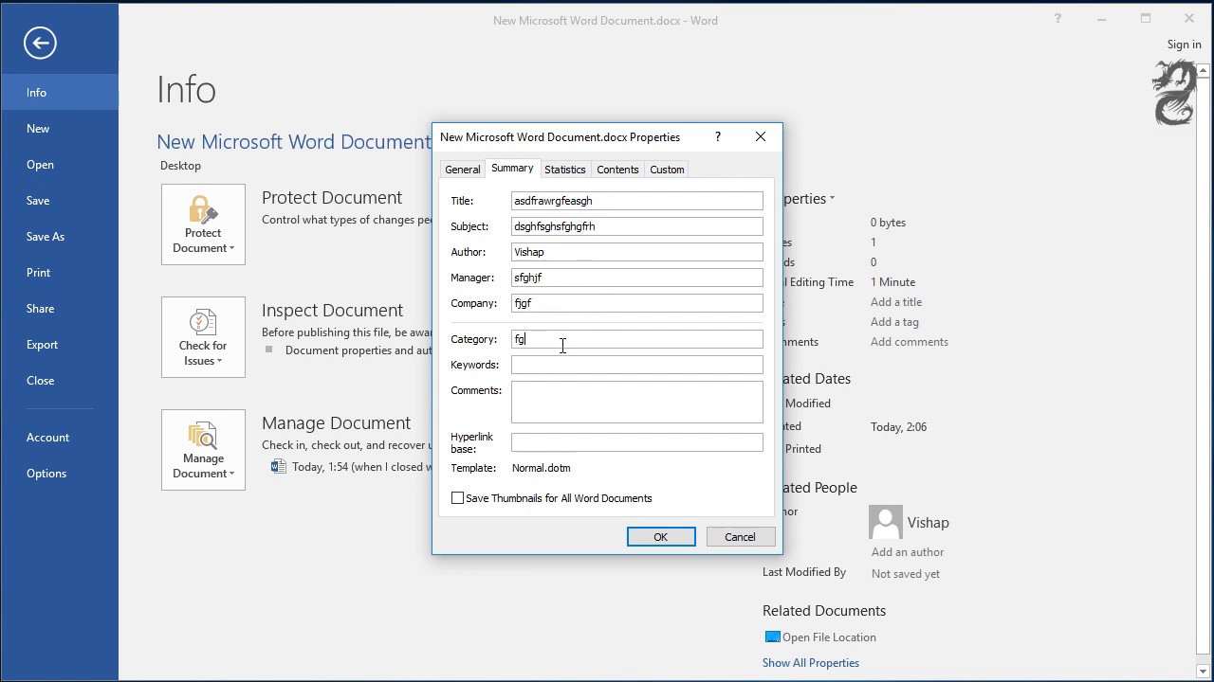Click the Open File Location link
The image size is (1214, 682).
tap(829, 637)
